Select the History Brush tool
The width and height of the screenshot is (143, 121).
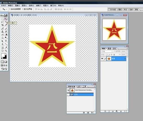coord(6,32)
